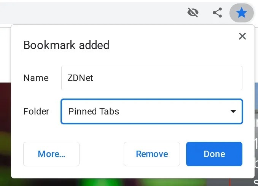The image size is (258, 186).
Task: Confirm the bookmark with Done
Action: (214, 154)
